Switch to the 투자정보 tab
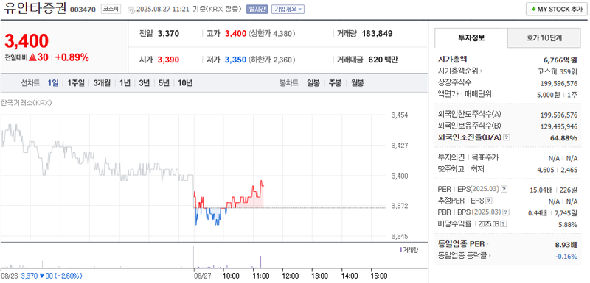The height and width of the screenshot is (283, 590). click(x=471, y=37)
